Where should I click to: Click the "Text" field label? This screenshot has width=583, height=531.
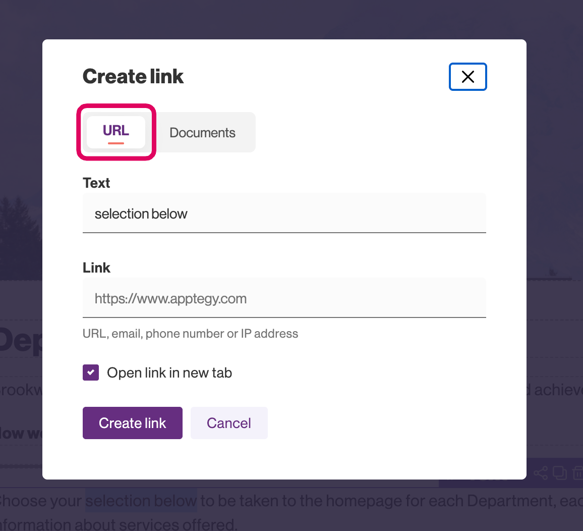96,183
